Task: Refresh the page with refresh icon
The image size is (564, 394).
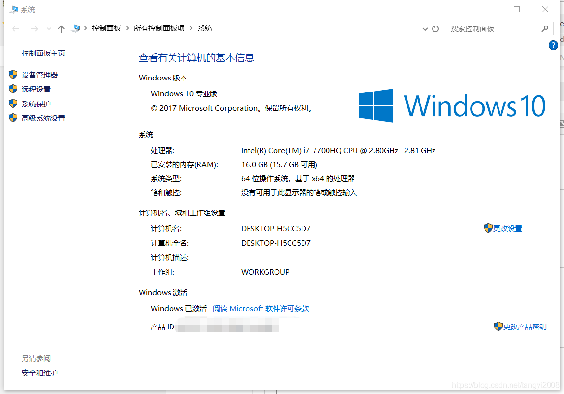Action: [x=435, y=29]
